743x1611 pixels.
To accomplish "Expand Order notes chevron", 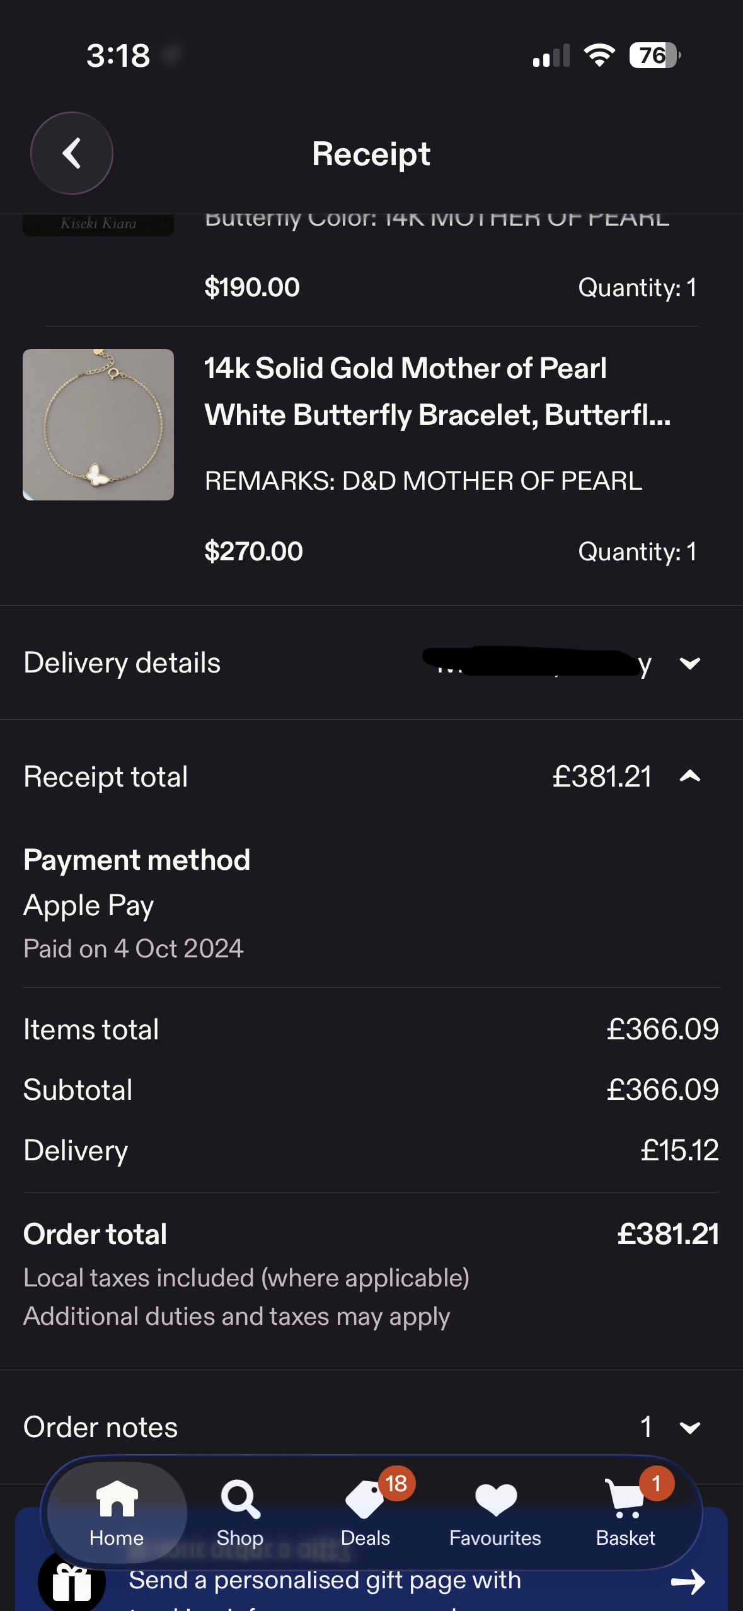I will (x=690, y=1428).
